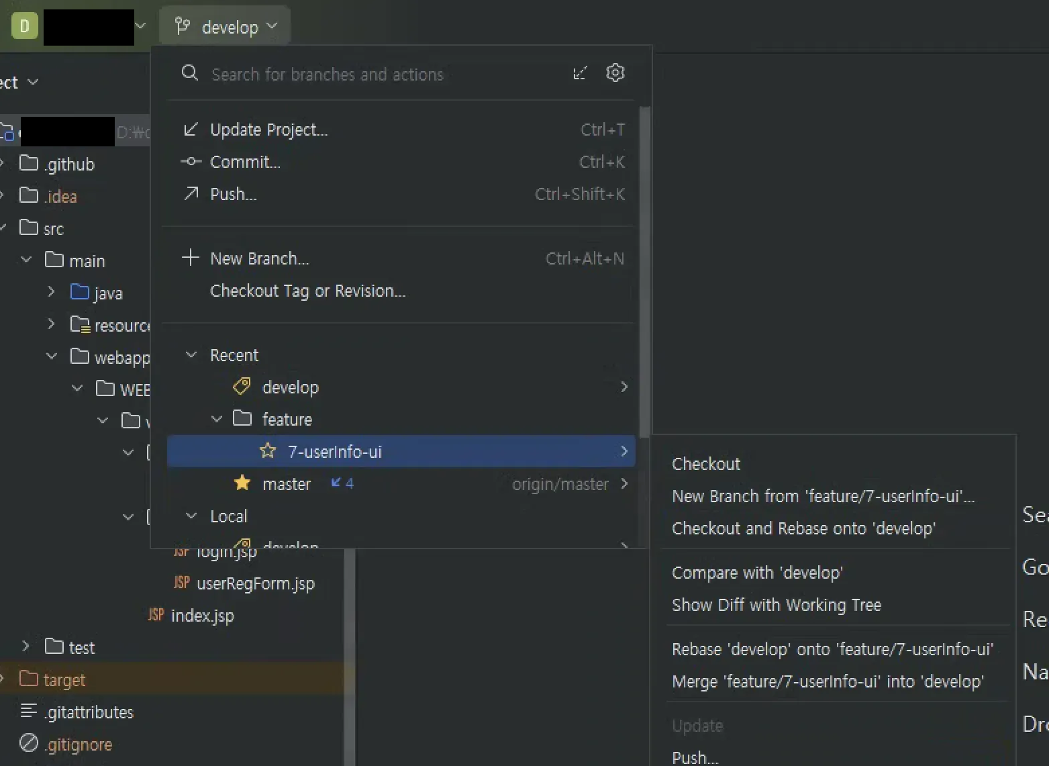The image size is (1049, 766).
Task: Collapse the feature branch folder
Action: tap(217, 419)
